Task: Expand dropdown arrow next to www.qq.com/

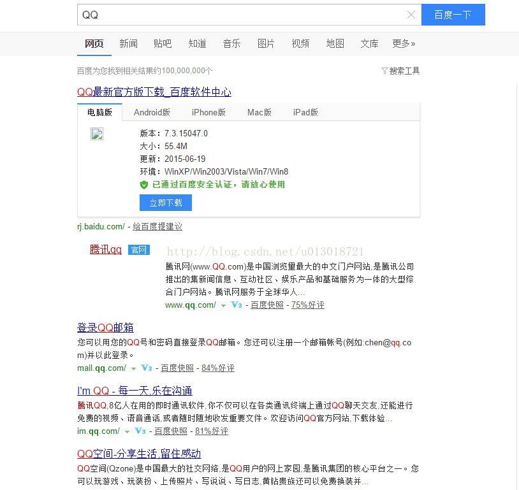Action: pyautogui.click(x=223, y=306)
